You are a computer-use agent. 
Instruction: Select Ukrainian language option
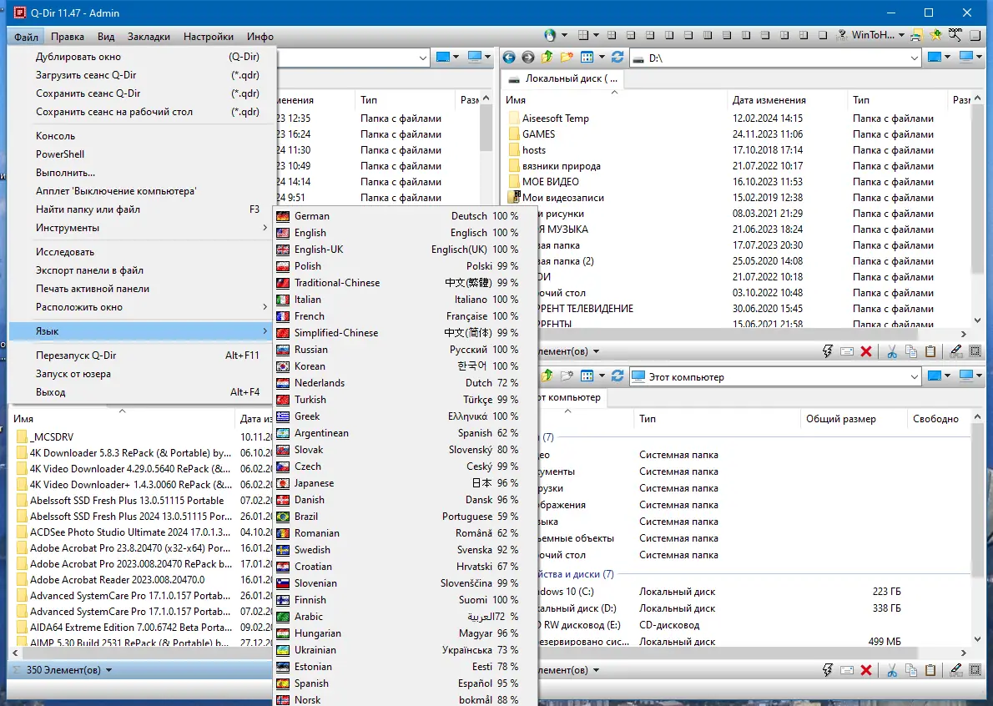click(x=406, y=649)
